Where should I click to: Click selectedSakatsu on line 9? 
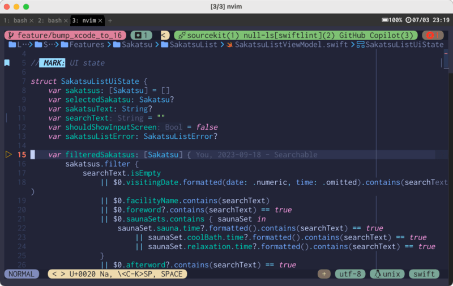(97, 100)
